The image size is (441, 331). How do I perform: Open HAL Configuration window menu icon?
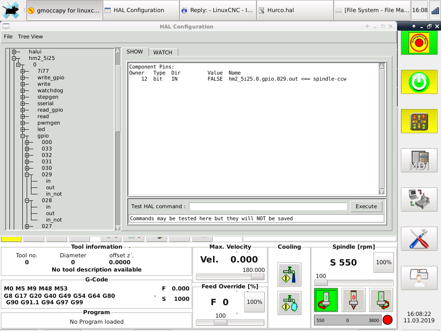click(x=6, y=26)
